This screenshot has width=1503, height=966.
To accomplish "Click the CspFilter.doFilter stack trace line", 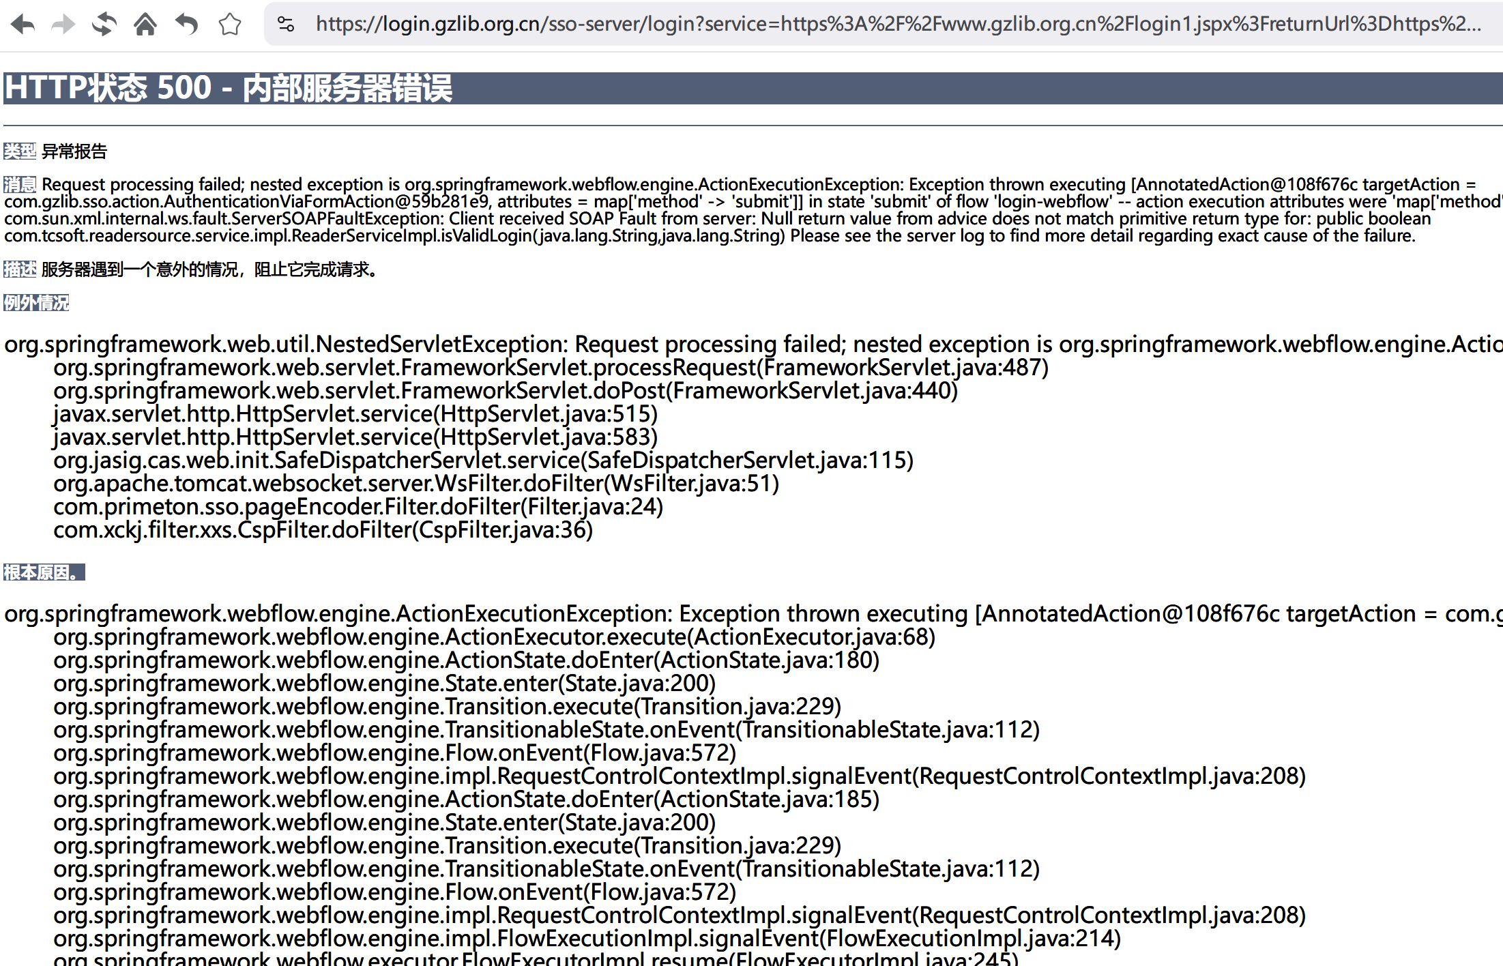I will [323, 530].
